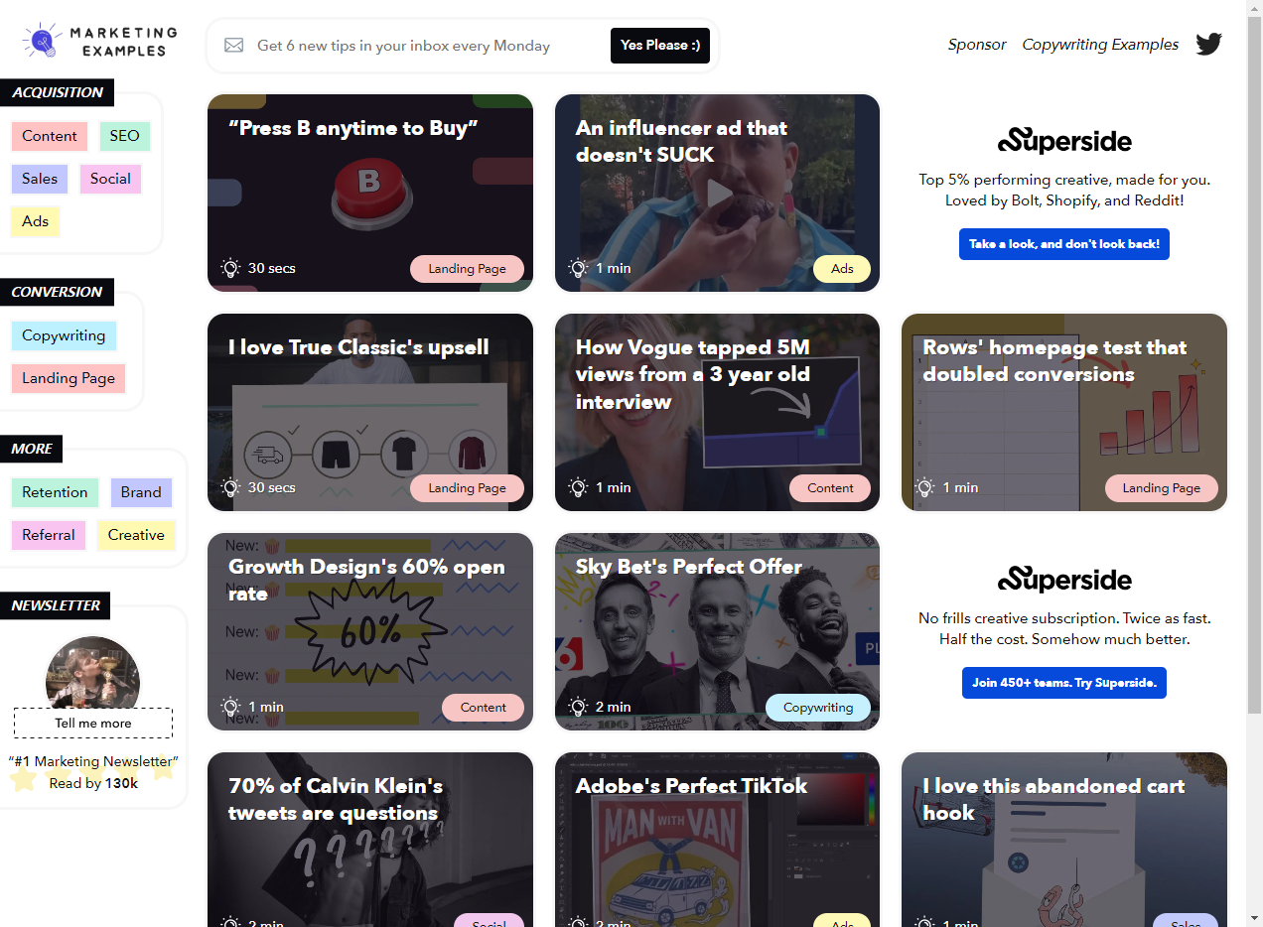Click the Superside logo in top ad
Screen dimensions: 1263x927
click(1063, 141)
